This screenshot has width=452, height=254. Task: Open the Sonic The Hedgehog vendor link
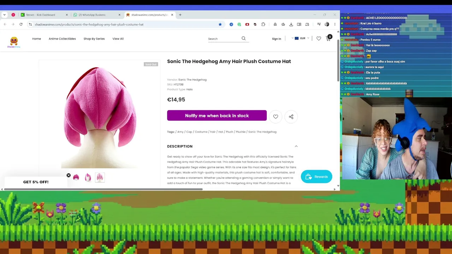pyautogui.click(x=192, y=80)
